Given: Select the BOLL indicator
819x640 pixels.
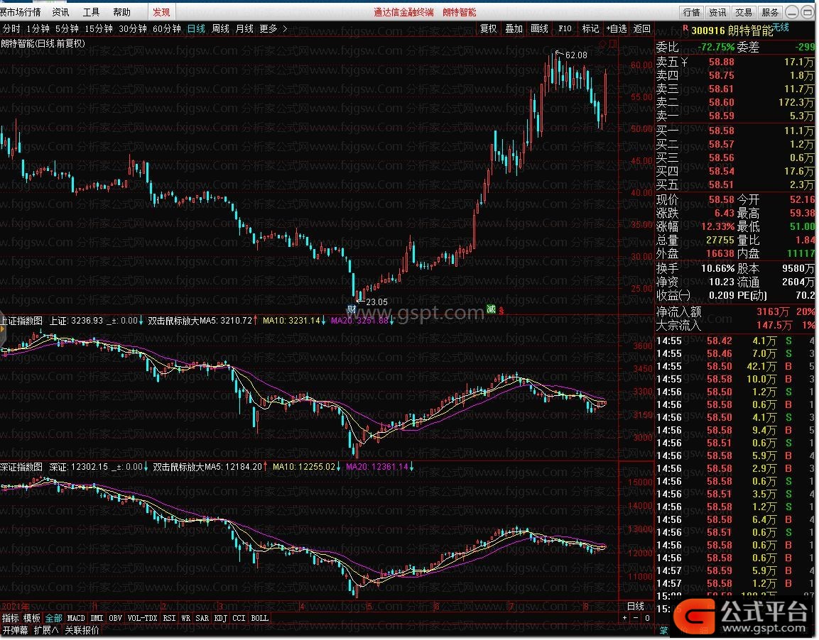Looking at the screenshot, I should pos(259,618).
